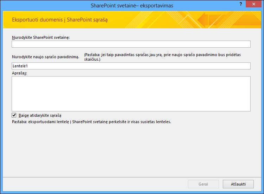Click the Aprašas label
Screen dimensions: 264x194
tap(19, 73)
